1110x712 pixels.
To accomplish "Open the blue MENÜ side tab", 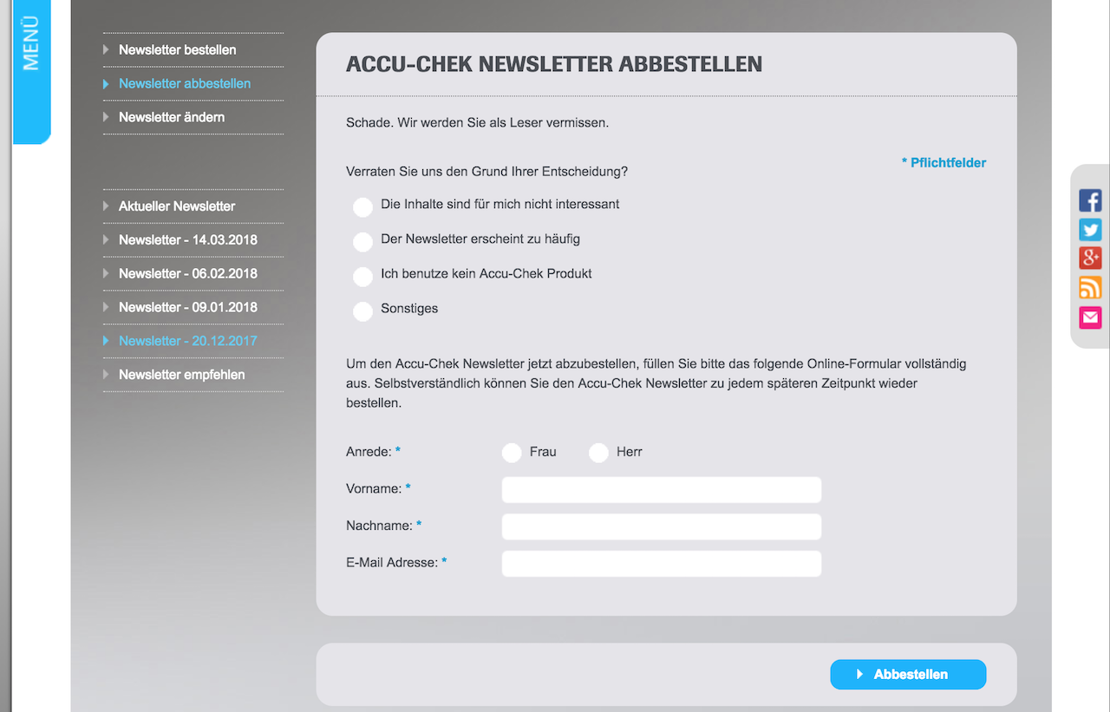I will click(31, 69).
